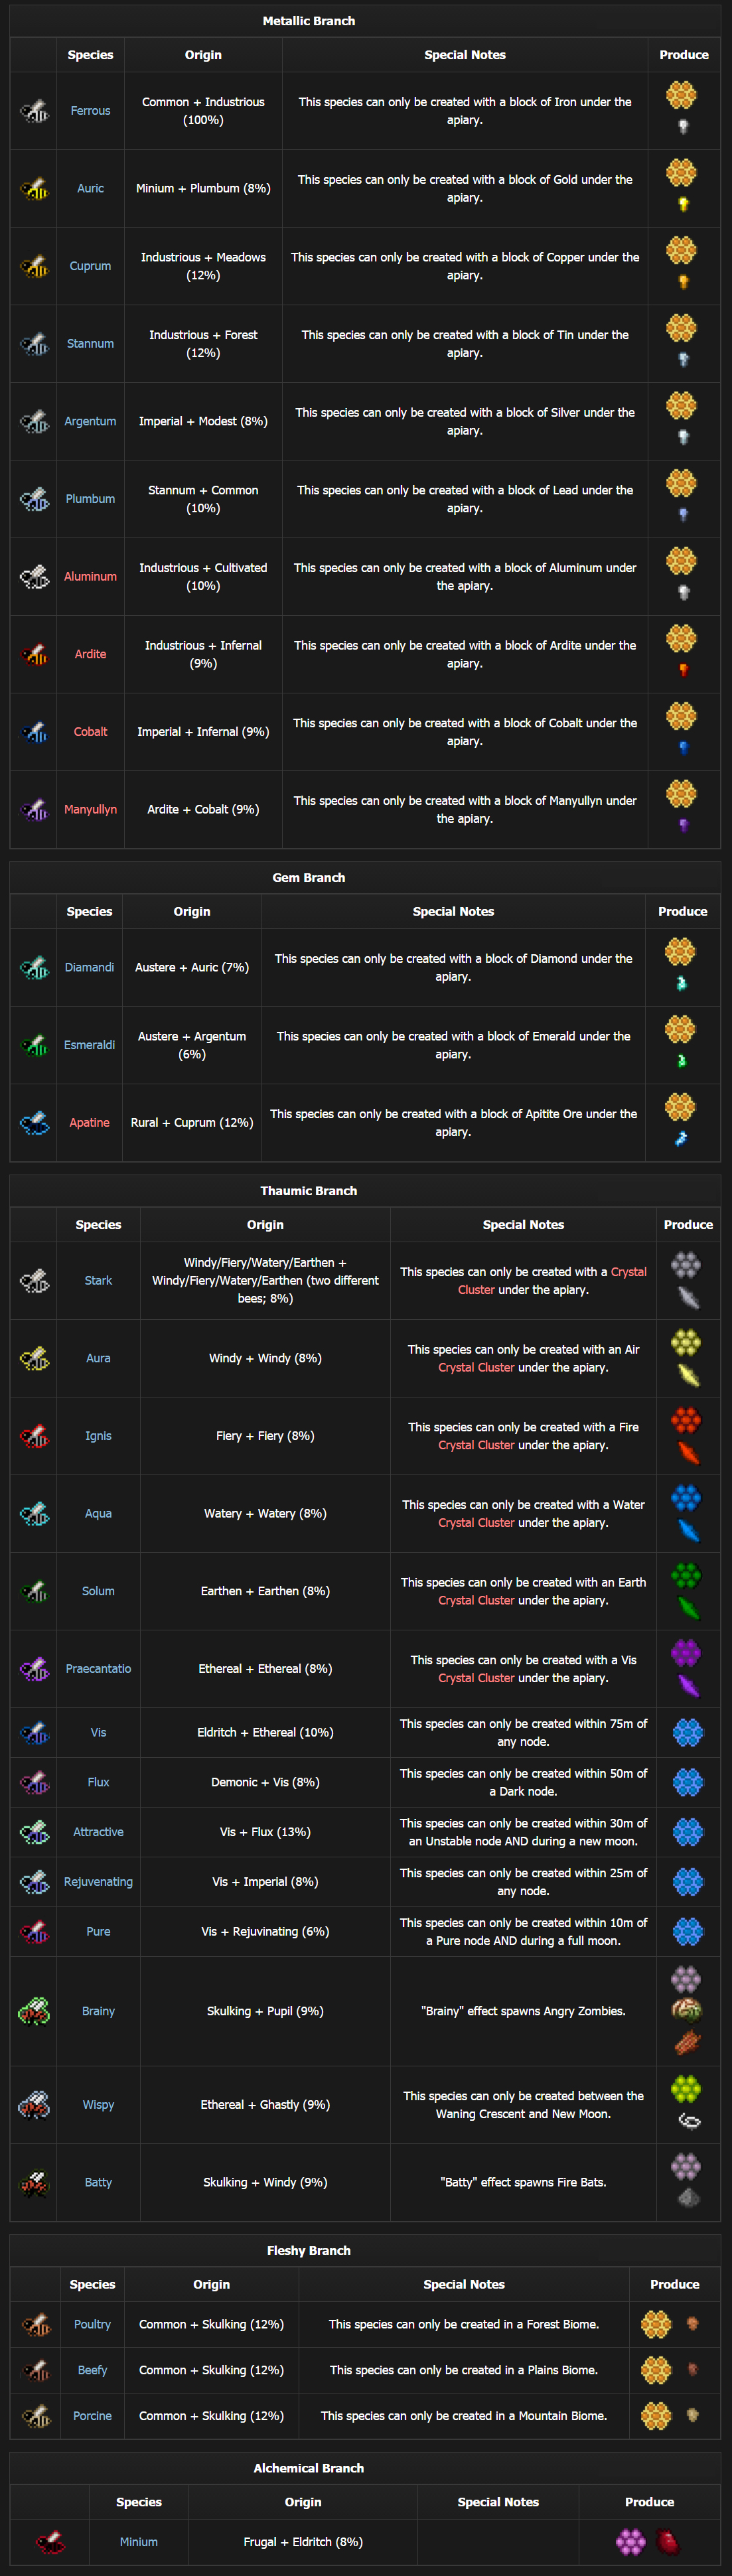Image resolution: width=732 pixels, height=2576 pixels.
Task: Click the Batty bee icon
Action: pos(34,2182)
